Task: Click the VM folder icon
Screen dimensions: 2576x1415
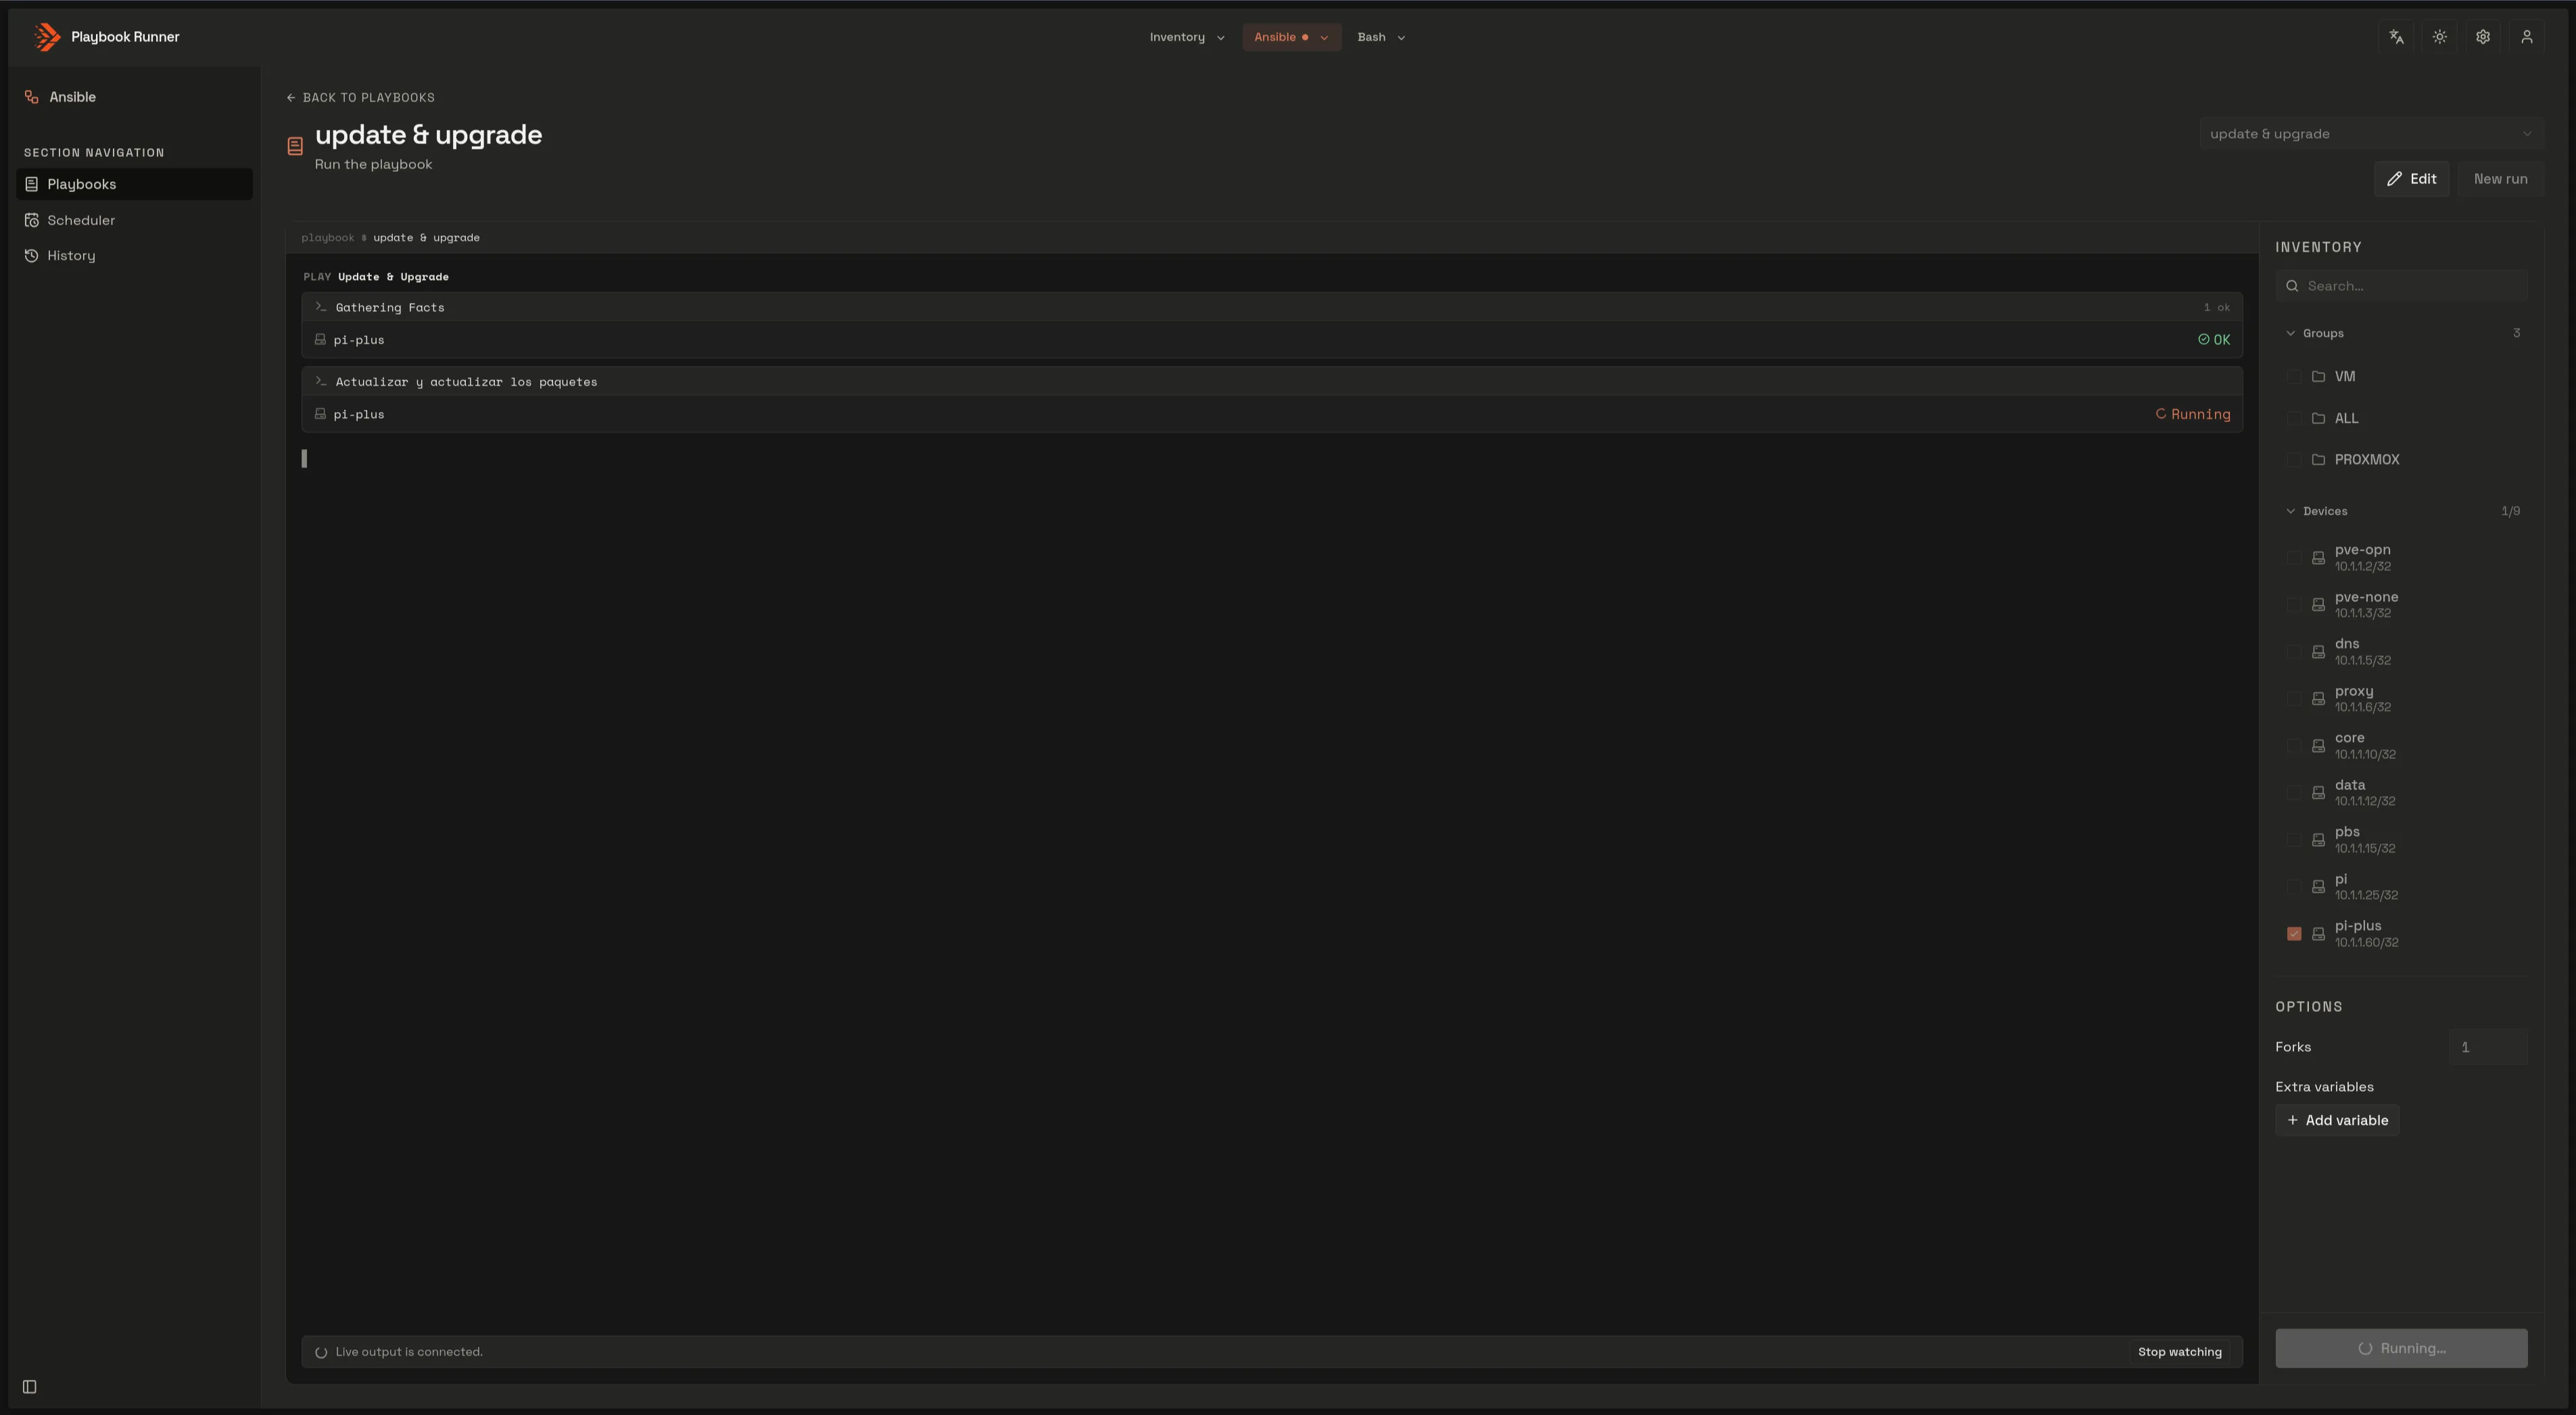Action: tap(2318, 376)
